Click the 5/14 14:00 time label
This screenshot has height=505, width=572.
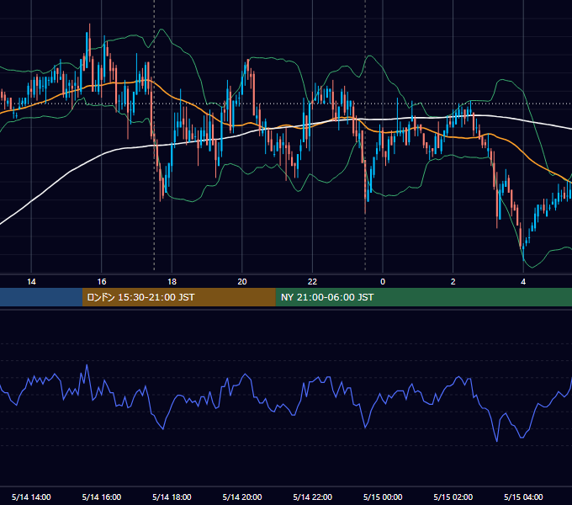coord(31,497)
